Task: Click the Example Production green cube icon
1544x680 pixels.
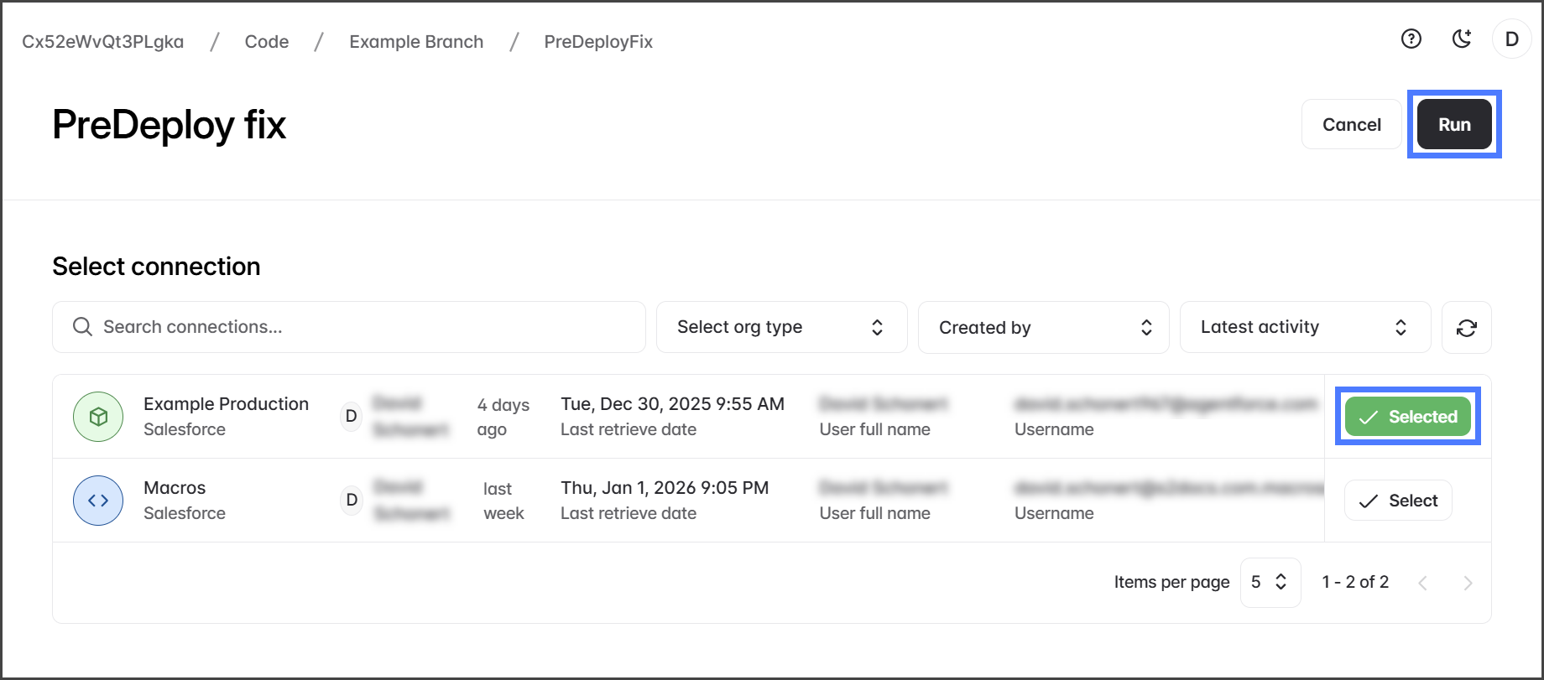Action: tap(98, 417)
